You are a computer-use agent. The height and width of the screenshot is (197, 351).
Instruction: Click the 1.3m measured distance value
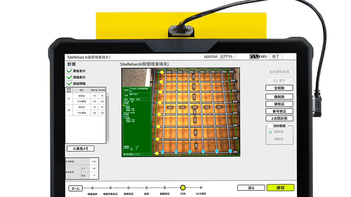point(94,162)
